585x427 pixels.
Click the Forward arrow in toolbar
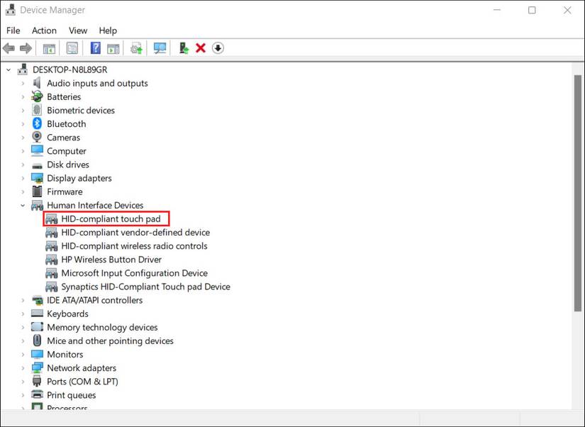[26, 48]
